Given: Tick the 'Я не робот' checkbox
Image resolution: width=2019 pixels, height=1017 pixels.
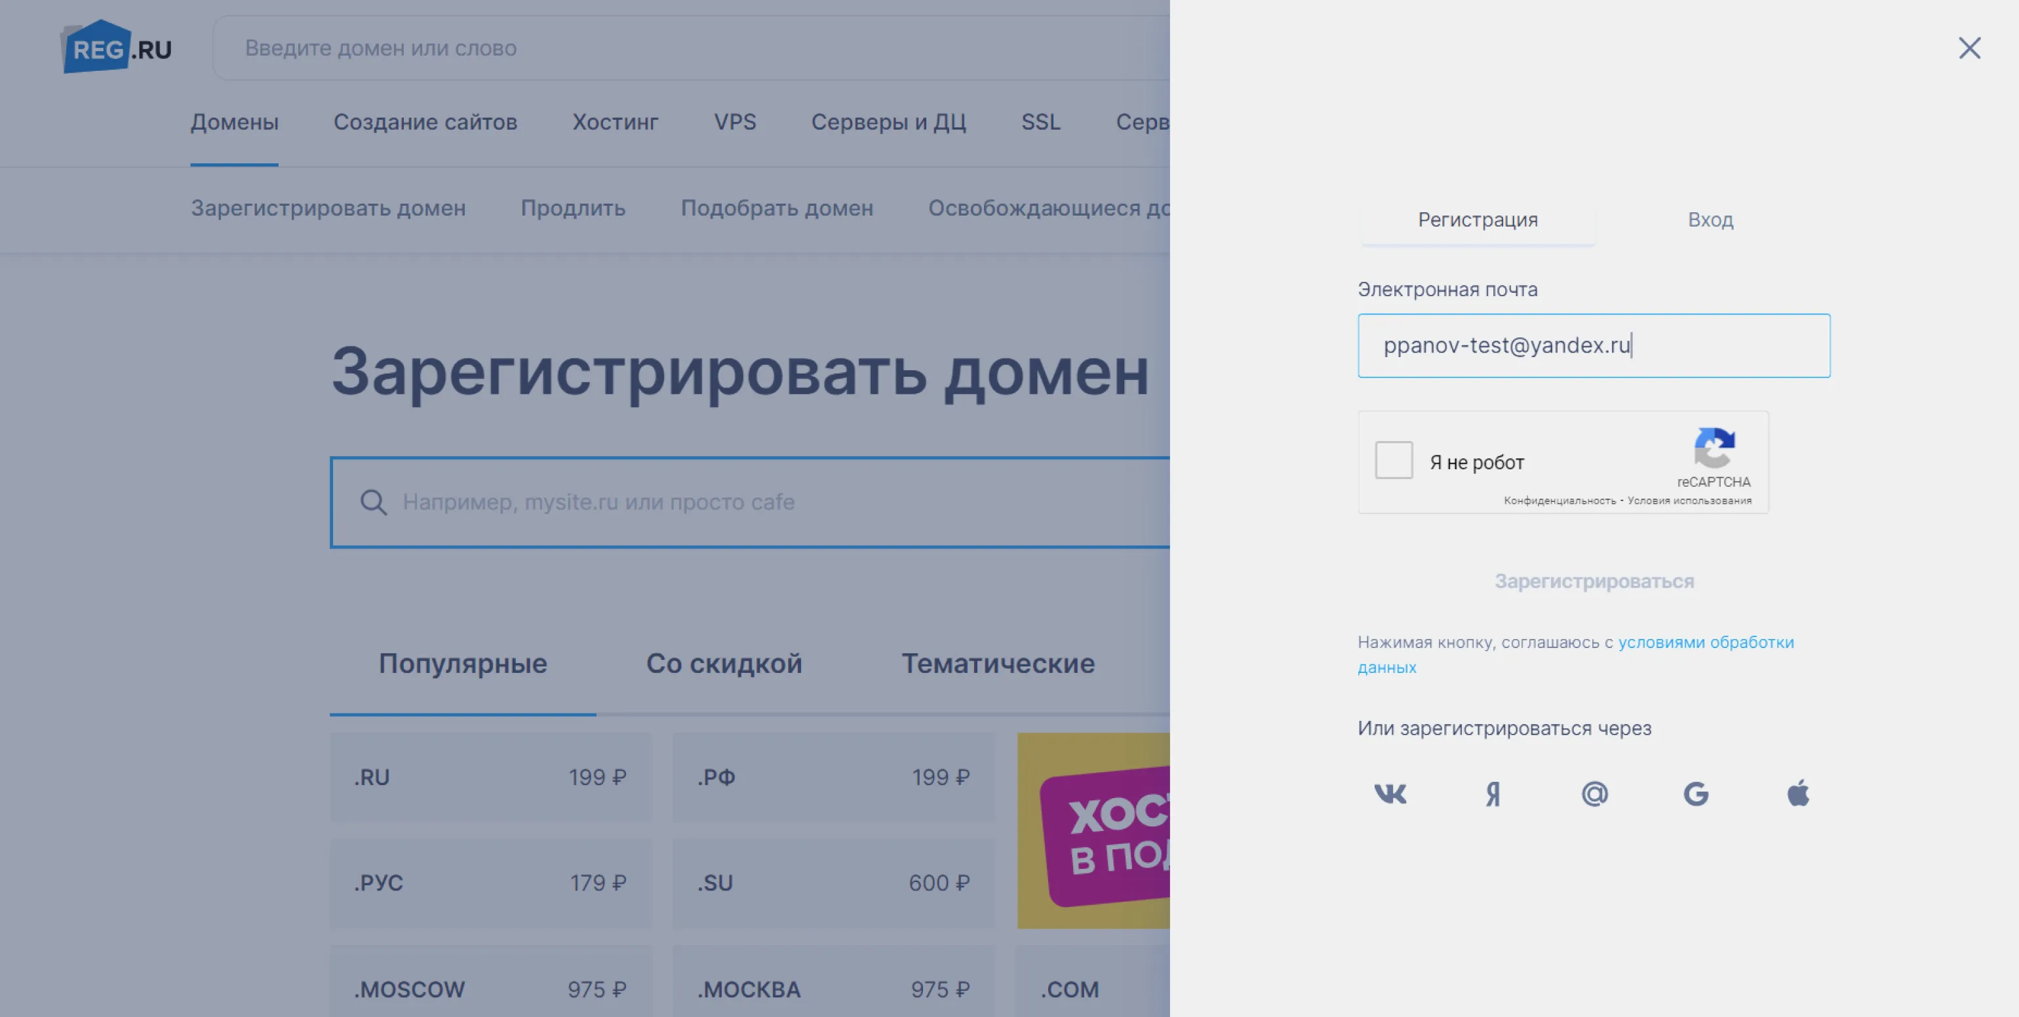Looking at the screenshot, I should click(x=1394, y=460).
